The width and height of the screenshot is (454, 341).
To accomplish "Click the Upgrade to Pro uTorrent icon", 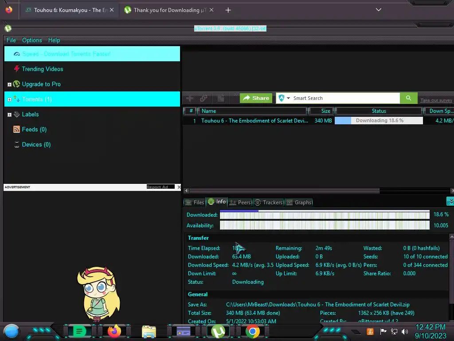I will [x=16, y=84].
